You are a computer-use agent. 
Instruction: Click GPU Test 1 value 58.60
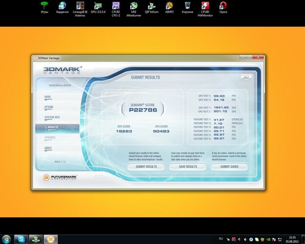[219, 96]
